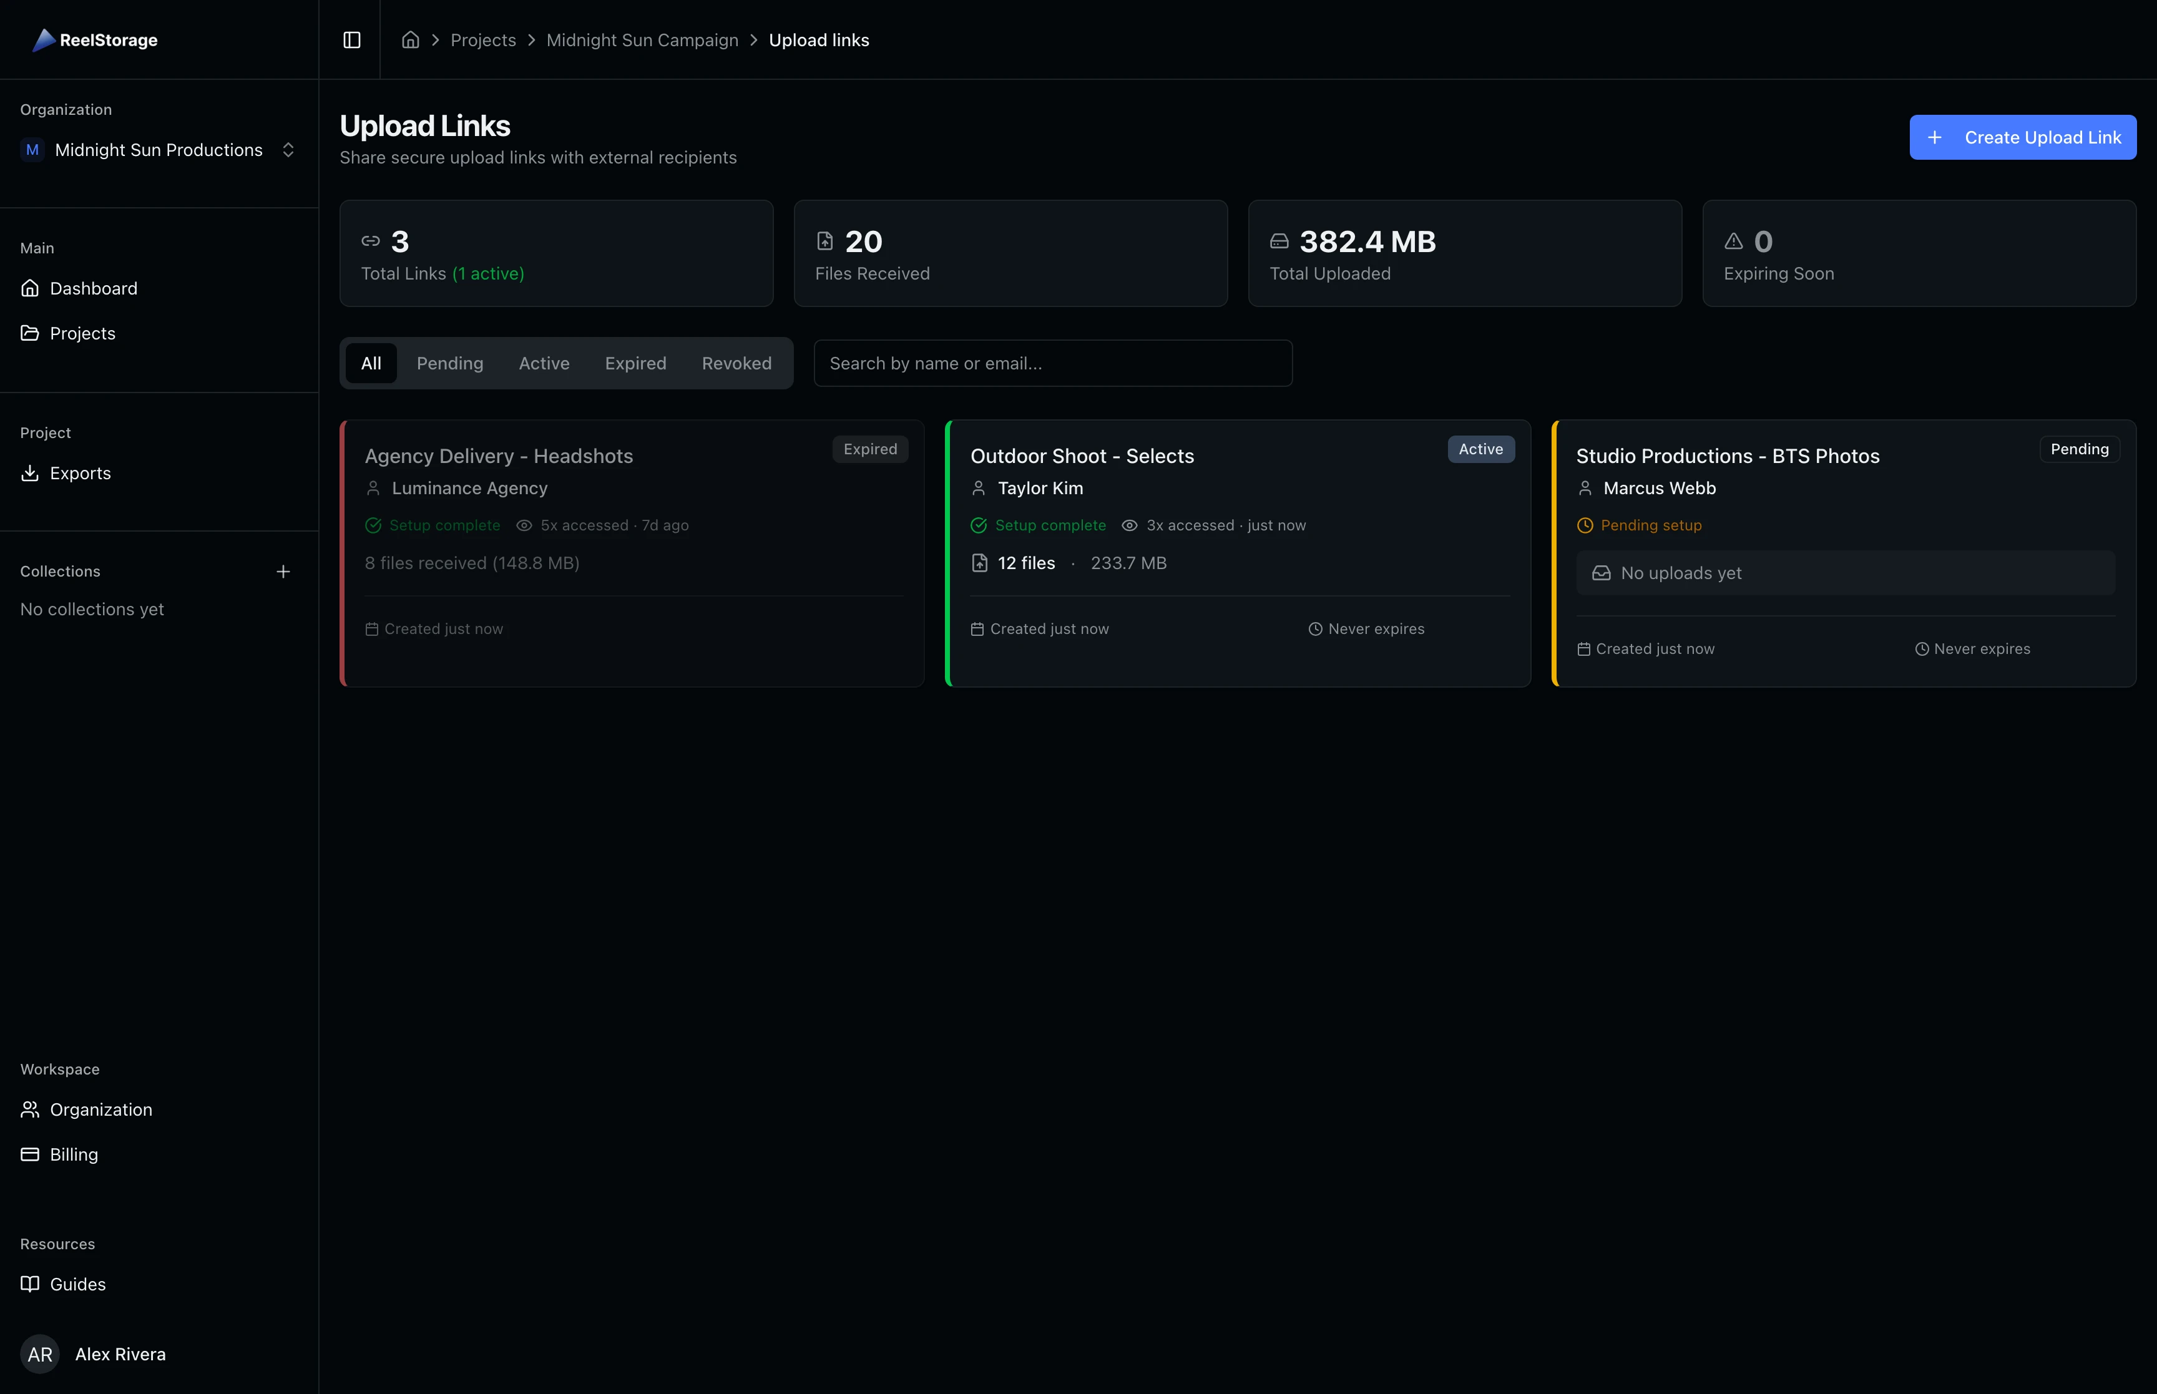This screenshot has width=2157, height=1394.
Task: Click the ReelStorage logo
Action: click(x=94, y=40)
